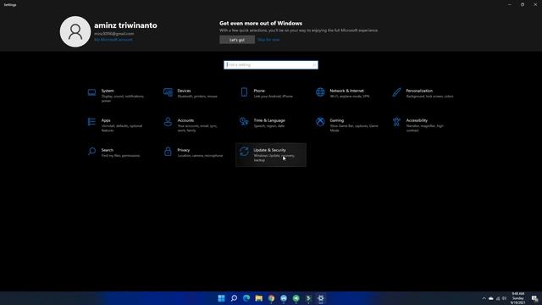Open Network & Internet globe icon

point(320,92)
